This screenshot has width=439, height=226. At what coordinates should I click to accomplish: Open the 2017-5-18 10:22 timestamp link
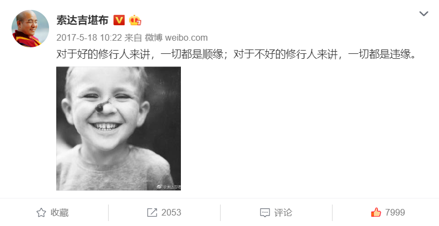pos(89,37)
